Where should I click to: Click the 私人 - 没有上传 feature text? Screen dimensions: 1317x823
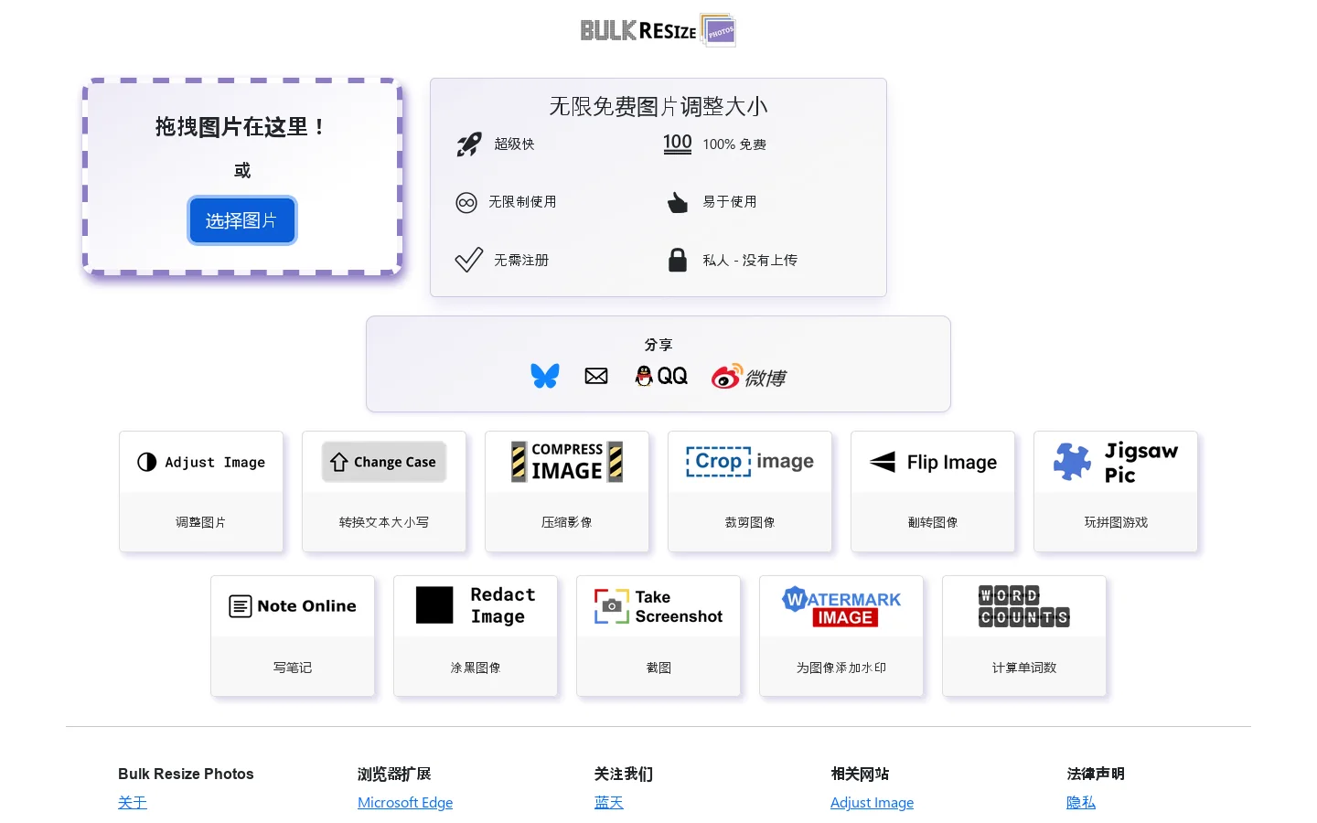click(x=750, y=260)
